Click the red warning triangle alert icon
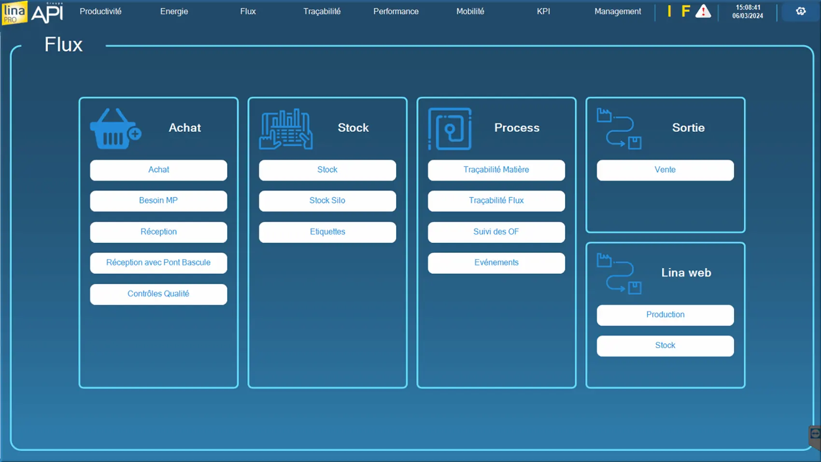 [x=703, y=11]
